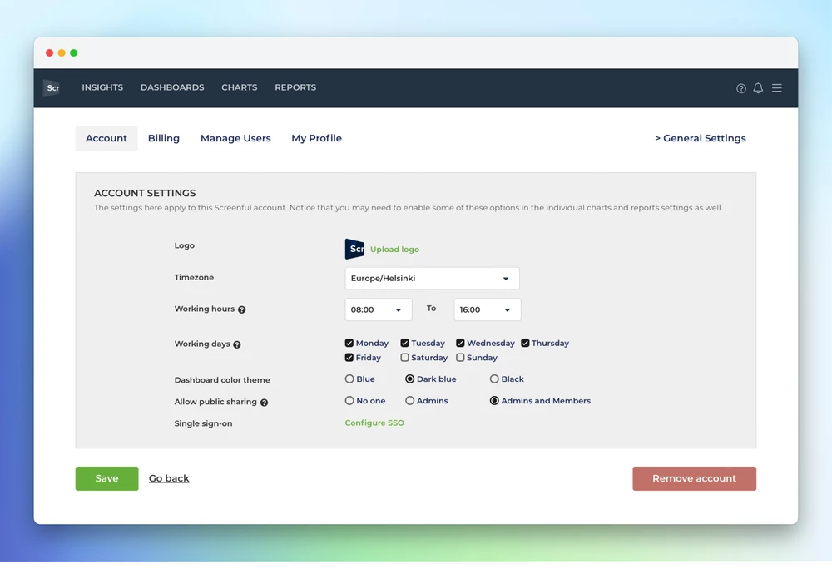Image resolution: width=832 pixels, height=569 pixels.
Task: Click the Timezone field label
Action: (194, 277)
